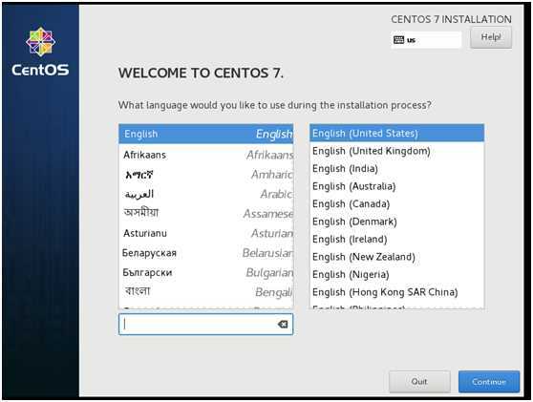This screenshot has width=533, height=402.
Task: Choose the Arabic language row
Action: (x=206, y=194)
